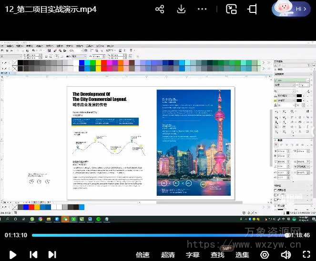The width and height of the screenshot is (316, 261).
Task: Enable picture-in-picture mini window mode
Action: pyautogui.click(x=232, y=9)
